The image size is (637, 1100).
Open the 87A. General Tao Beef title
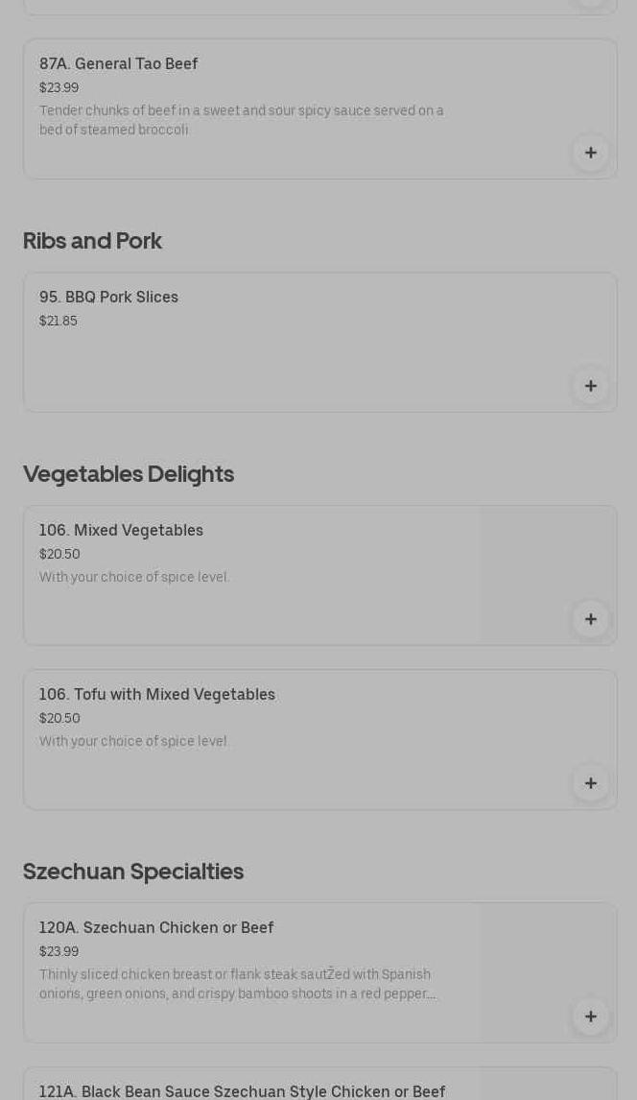pyautogui.click(x=119, y=63)
